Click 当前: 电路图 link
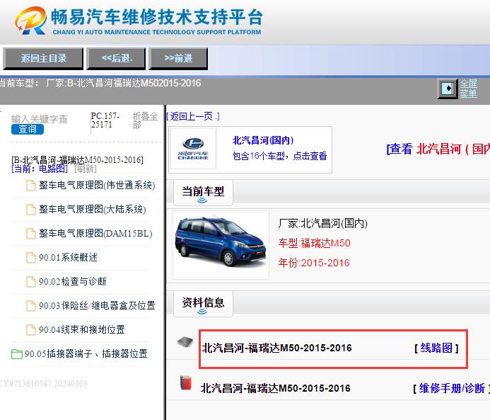The height and width of the screenshot is (420, 490). pyautogui.click(x=40, y=169)
